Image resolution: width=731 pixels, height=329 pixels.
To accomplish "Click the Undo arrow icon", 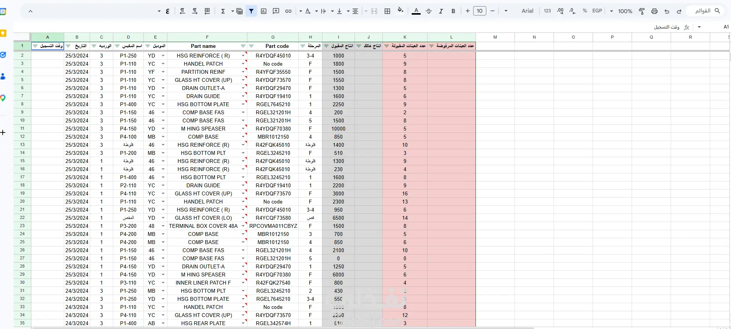I will tap(667, 11).
